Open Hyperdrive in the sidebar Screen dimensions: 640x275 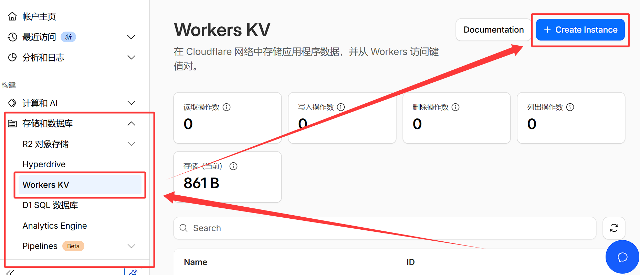coord(44,164)
